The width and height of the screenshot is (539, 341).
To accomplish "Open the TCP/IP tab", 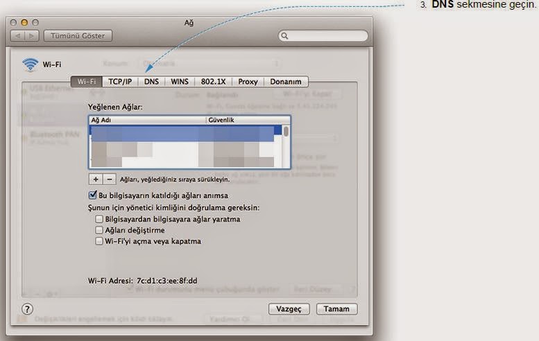I will point(120,82).
